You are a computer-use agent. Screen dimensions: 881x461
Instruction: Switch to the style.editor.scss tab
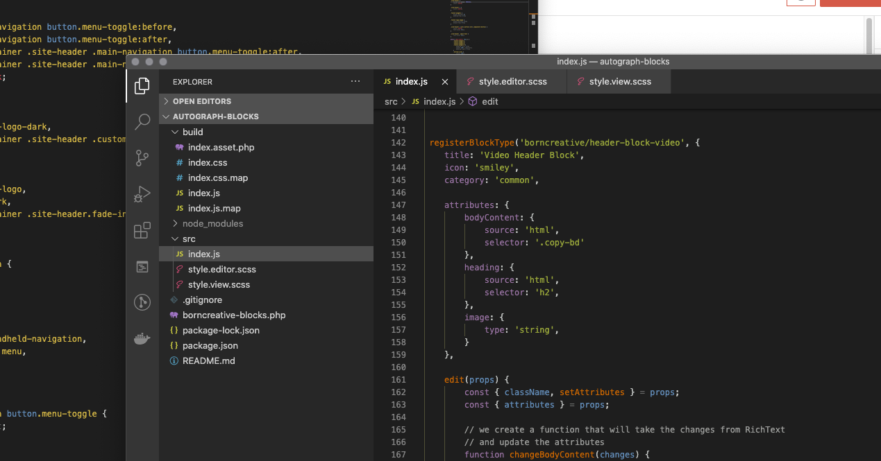[512, 82]
